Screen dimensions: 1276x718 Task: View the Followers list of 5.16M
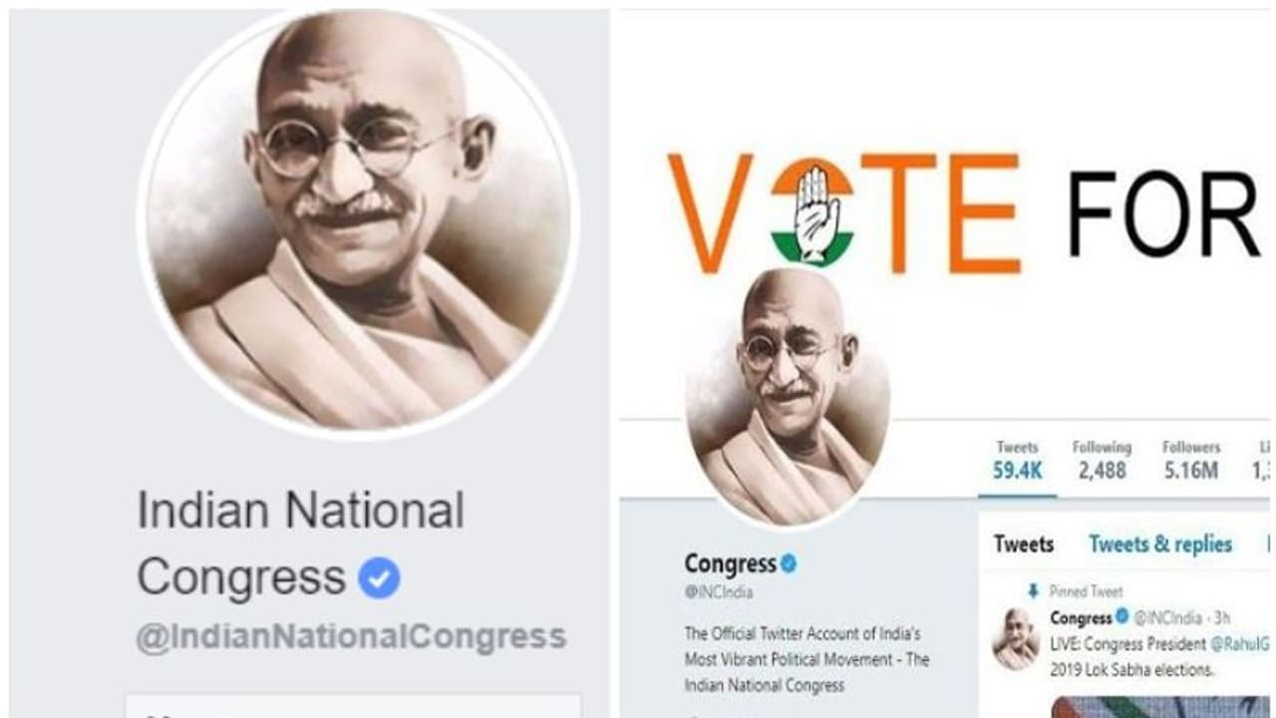1190,461
